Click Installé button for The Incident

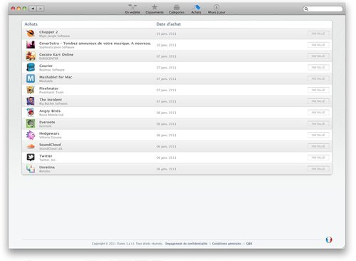pyautogui.click(x=318, y=101)
